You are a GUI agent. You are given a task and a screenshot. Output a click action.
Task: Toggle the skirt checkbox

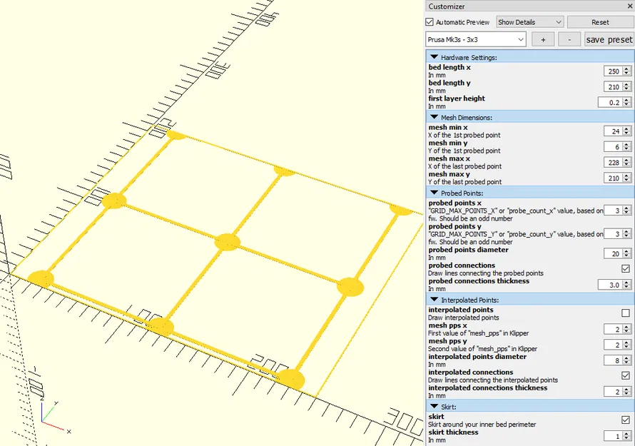[625, 420]
